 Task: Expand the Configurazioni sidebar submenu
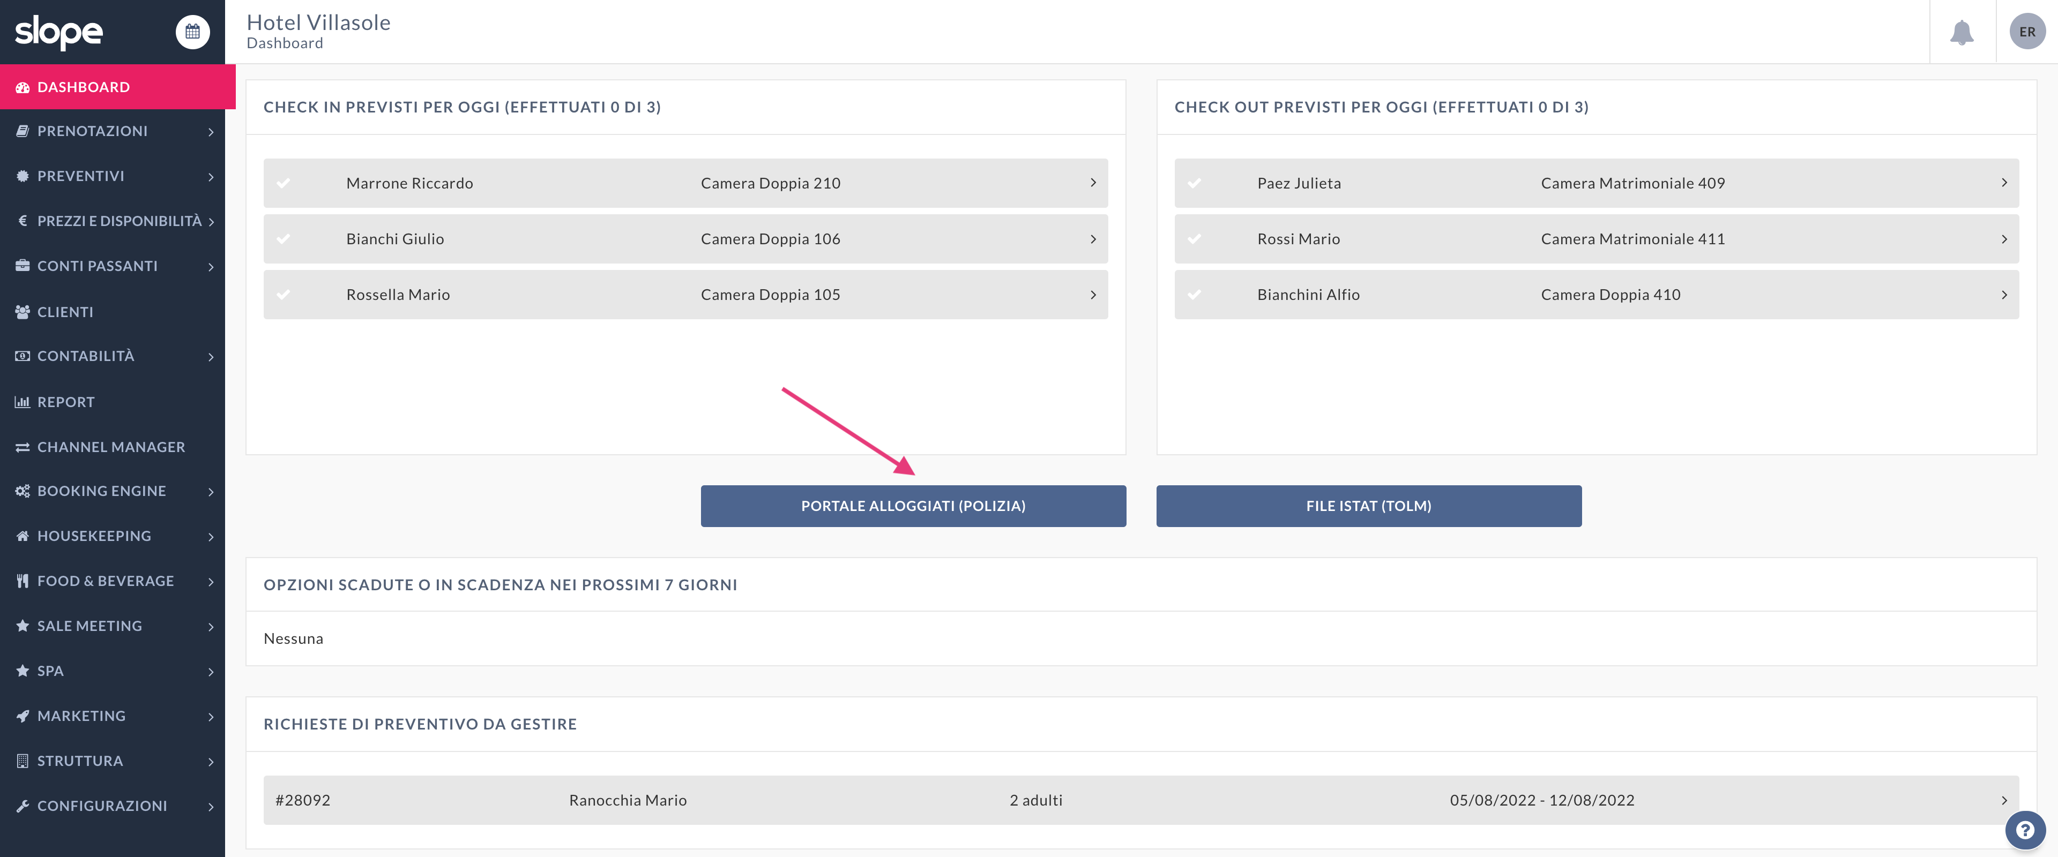tap(211, 807)
